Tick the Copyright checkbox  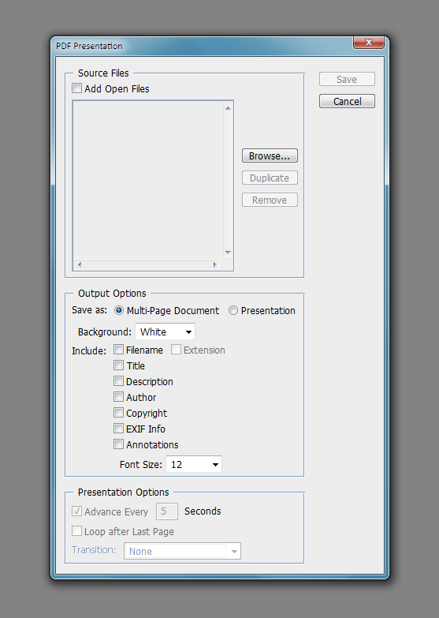point(118,413)
